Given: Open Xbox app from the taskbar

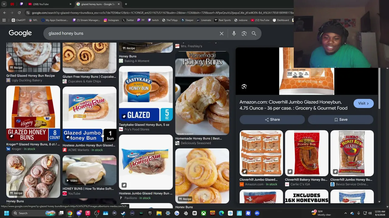Looking at the screenshot, I should pyautogui.click(x=204, y=213).
